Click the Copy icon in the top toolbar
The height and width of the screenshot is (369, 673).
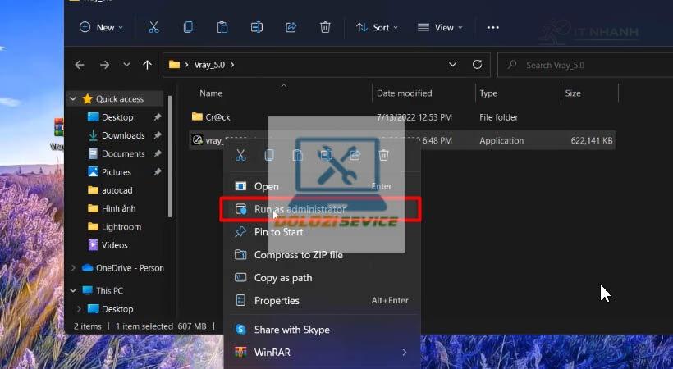click(x=188, y=27)
